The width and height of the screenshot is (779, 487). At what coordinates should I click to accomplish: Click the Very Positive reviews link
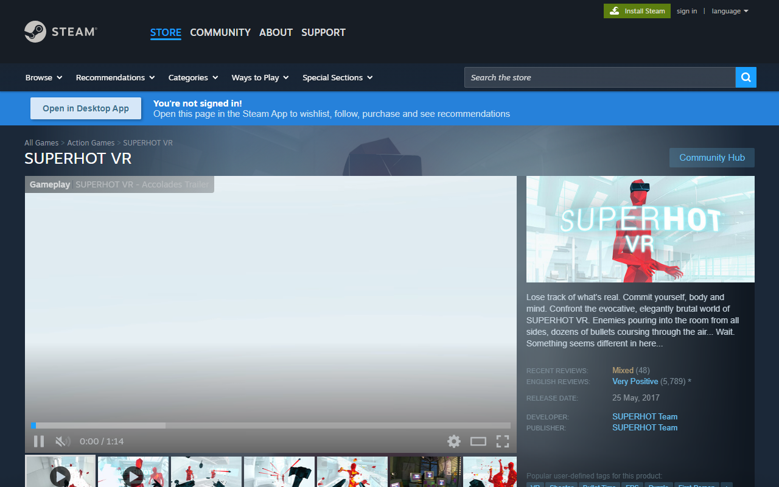tap(635, 382)
